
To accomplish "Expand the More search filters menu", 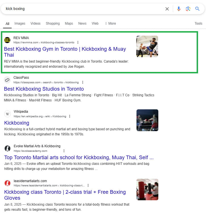I will (110, 24).
